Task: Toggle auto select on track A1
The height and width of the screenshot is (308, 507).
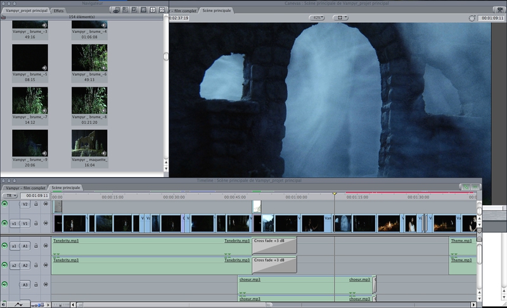Action: pos(46,246)
